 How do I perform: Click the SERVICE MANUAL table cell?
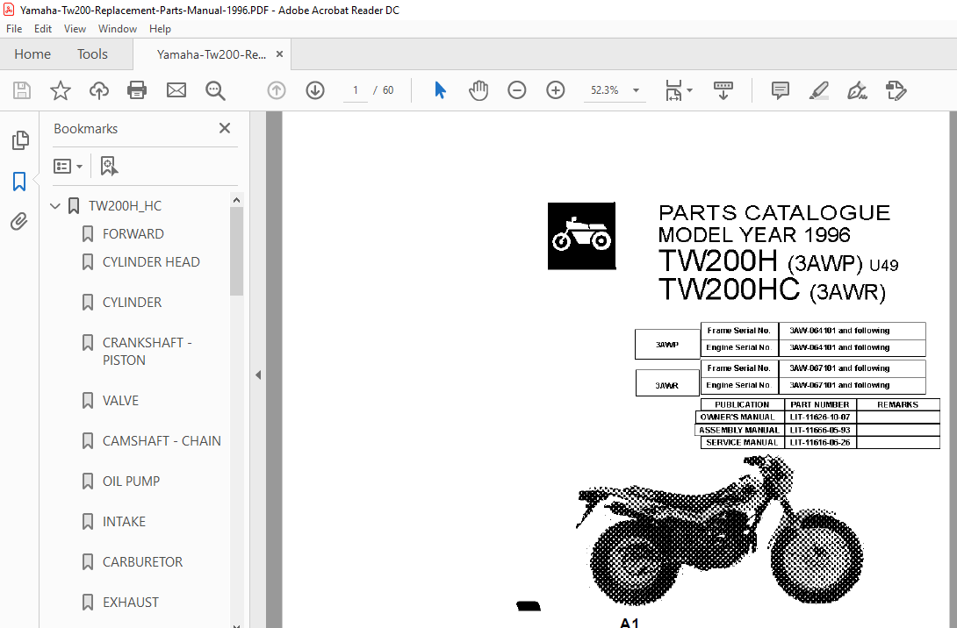click(742, 443)
